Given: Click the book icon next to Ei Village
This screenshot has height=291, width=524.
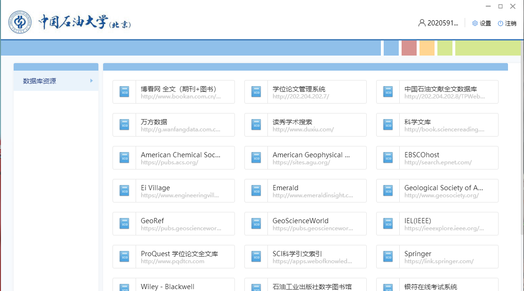Looking at the screenshot, I should click(x=124, y=191).
